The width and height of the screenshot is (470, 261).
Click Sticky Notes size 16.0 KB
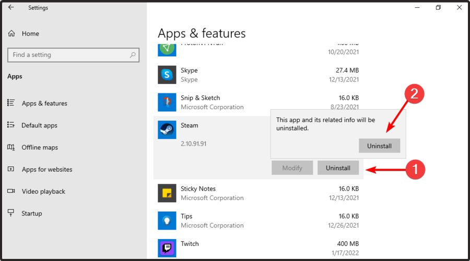[x=349, y=189]
